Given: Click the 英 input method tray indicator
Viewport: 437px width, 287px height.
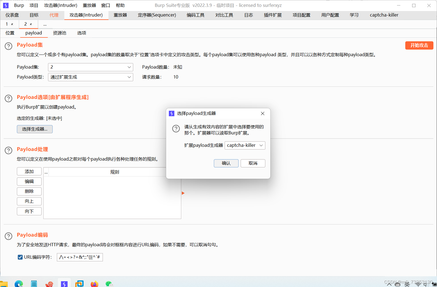Looking at the screenshot, I should click(x=407, y=284).
